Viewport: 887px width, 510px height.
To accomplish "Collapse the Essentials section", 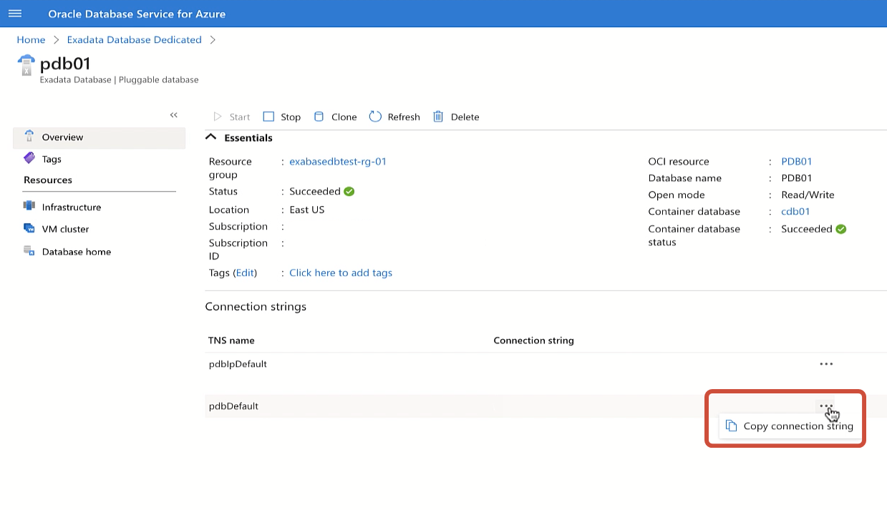I will [210, 137].
